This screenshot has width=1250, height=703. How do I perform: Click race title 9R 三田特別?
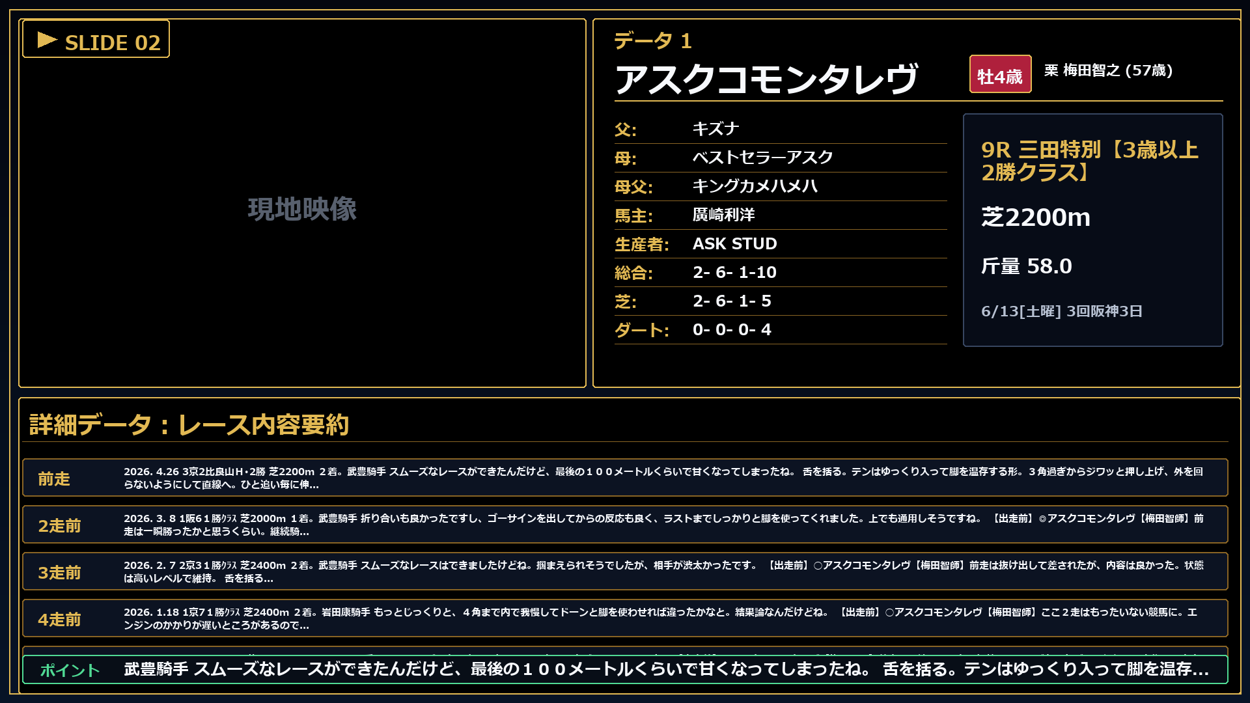tap(1090, 161)
